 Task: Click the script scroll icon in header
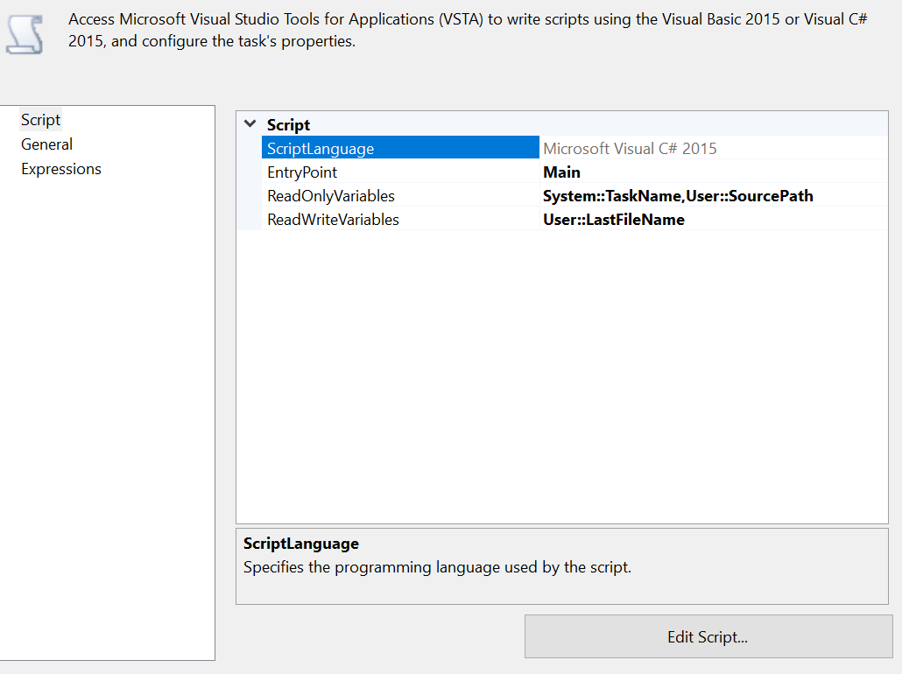(25, 34)
